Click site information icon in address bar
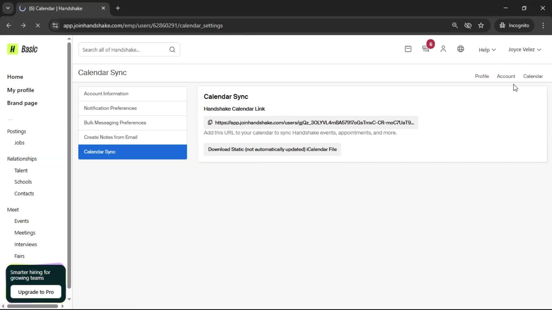The height and width of the screenshot is (310, 552). [x=55, y=26]
